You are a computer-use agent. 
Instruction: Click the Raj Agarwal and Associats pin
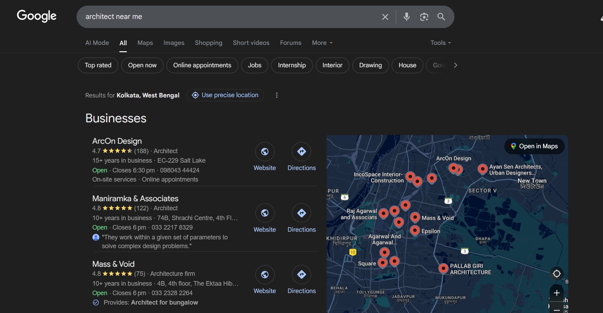point(384,213)
